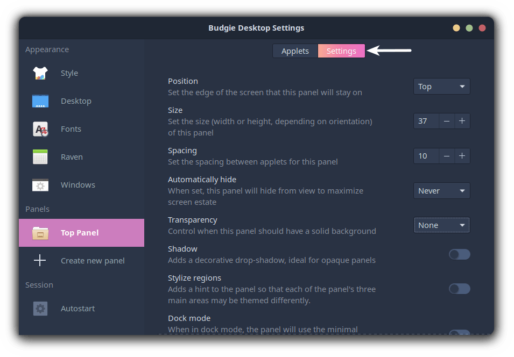Turn on the Dock mode switch
Image resolution: width=514 pixels, height=357 pixels.
(x=459, y=332)
